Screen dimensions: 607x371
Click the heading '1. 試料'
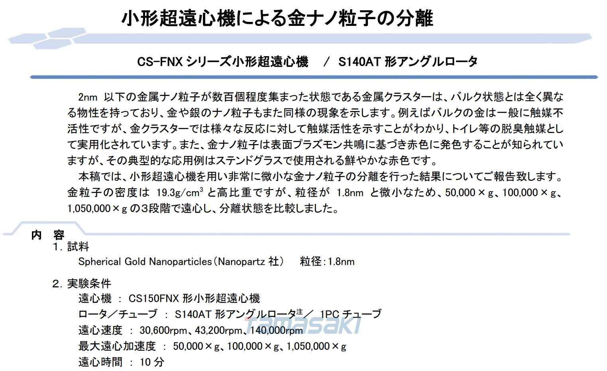click(71, 247)
